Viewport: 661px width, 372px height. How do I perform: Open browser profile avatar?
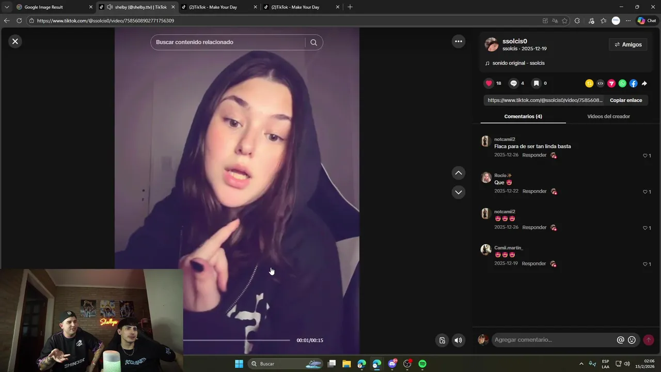(616, 21)
